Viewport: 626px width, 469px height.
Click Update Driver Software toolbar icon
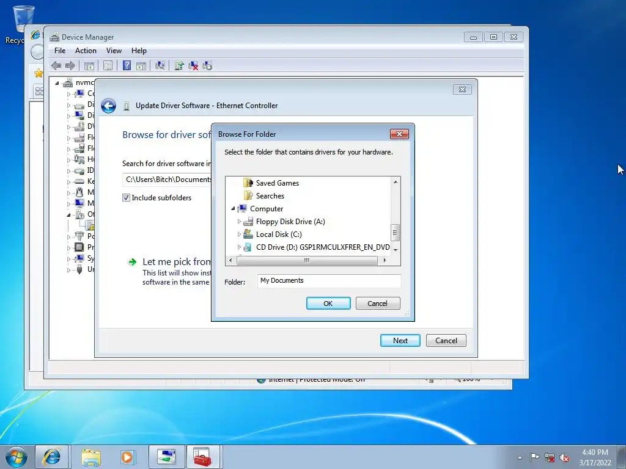point(179,65)
